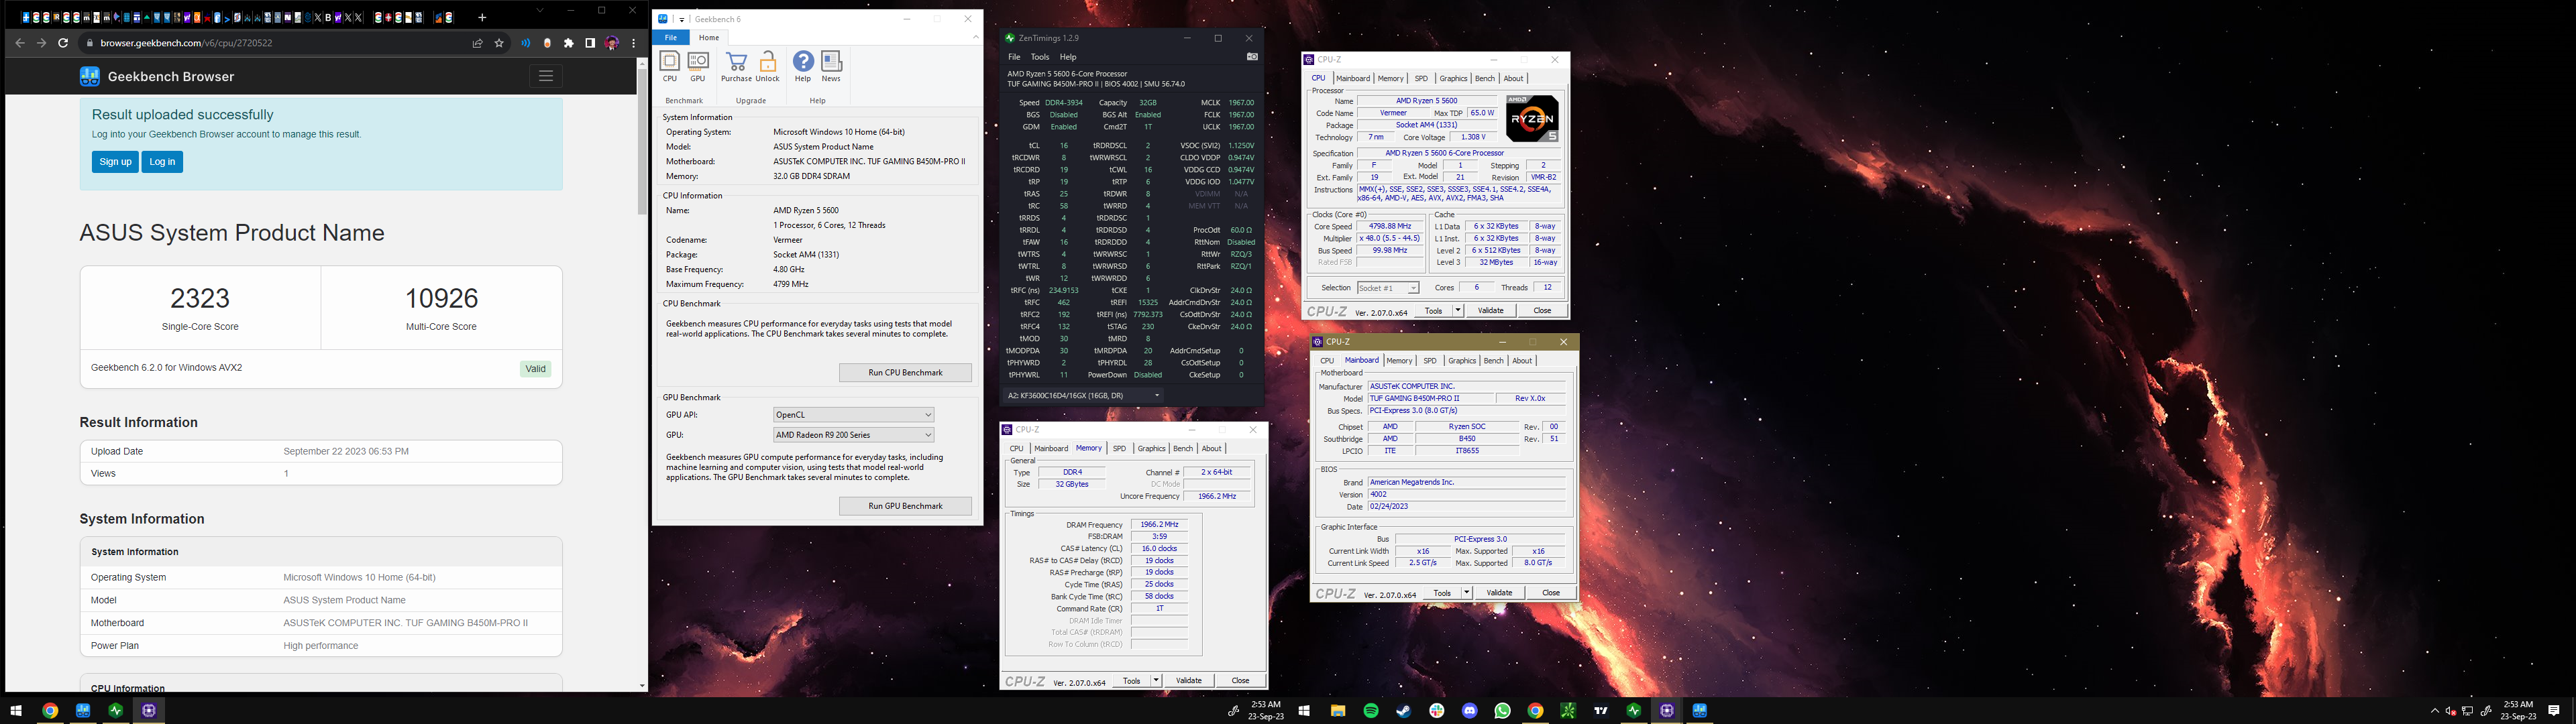
Task: Open a new Chrome tab with the plus button
Action: pos(482,17)
